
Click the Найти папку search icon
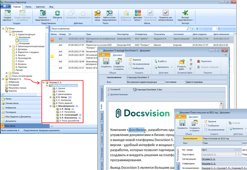97,13
